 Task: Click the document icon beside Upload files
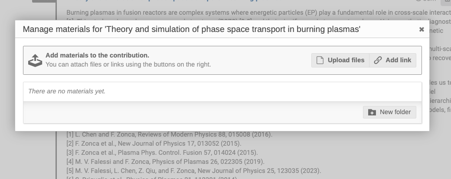[x=320, y=60]
